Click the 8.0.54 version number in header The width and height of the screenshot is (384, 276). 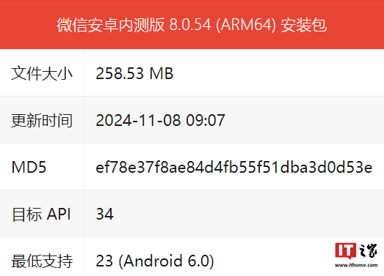pos(190,25)
